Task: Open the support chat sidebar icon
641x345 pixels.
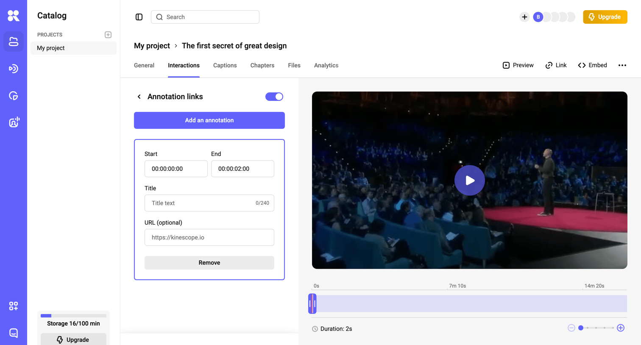Action: click(x=14, y=333)
